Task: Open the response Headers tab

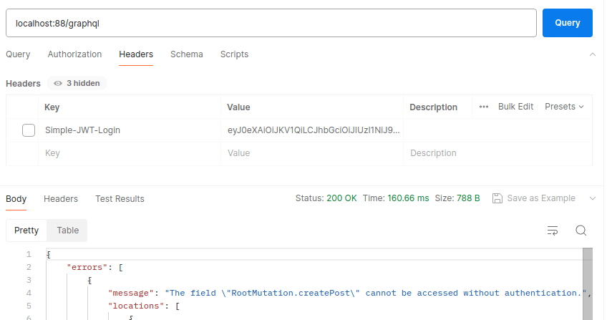Action: click(61, 199)
